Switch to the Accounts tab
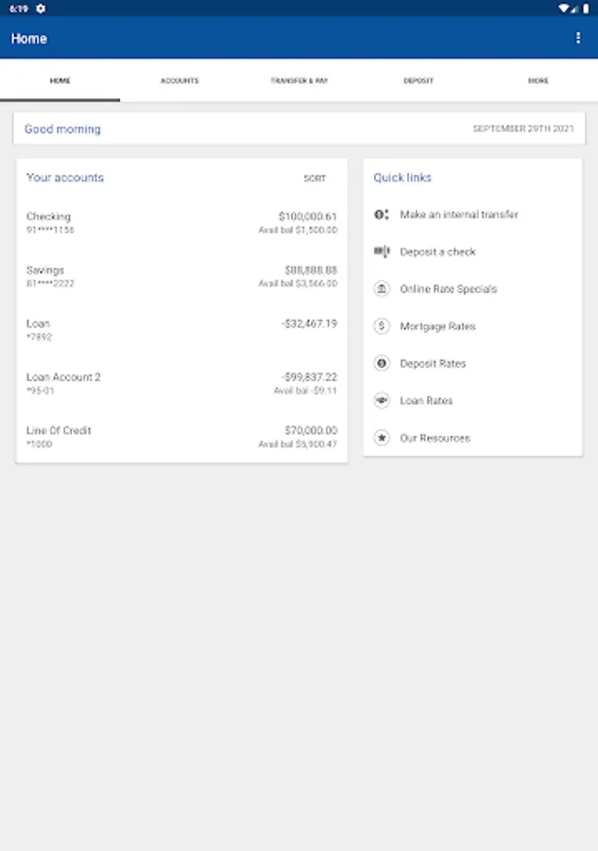The width and height of the screenshot is (598, 851). click(179, 81)
